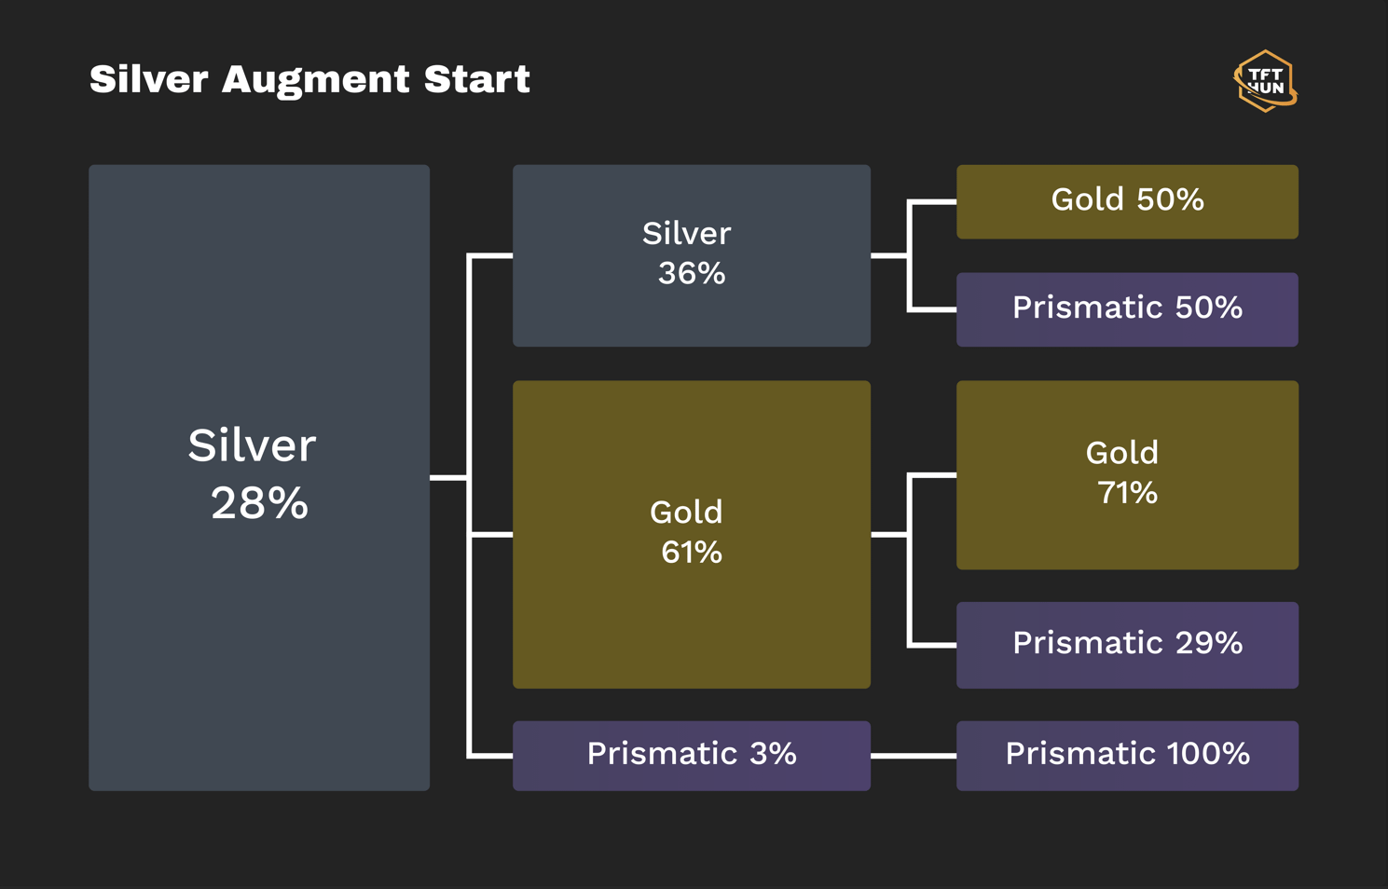The width and height of the screenshot is (1388, 889).
Task: Click the Prismatic 50% box
Action: [x=1127, y=309]
